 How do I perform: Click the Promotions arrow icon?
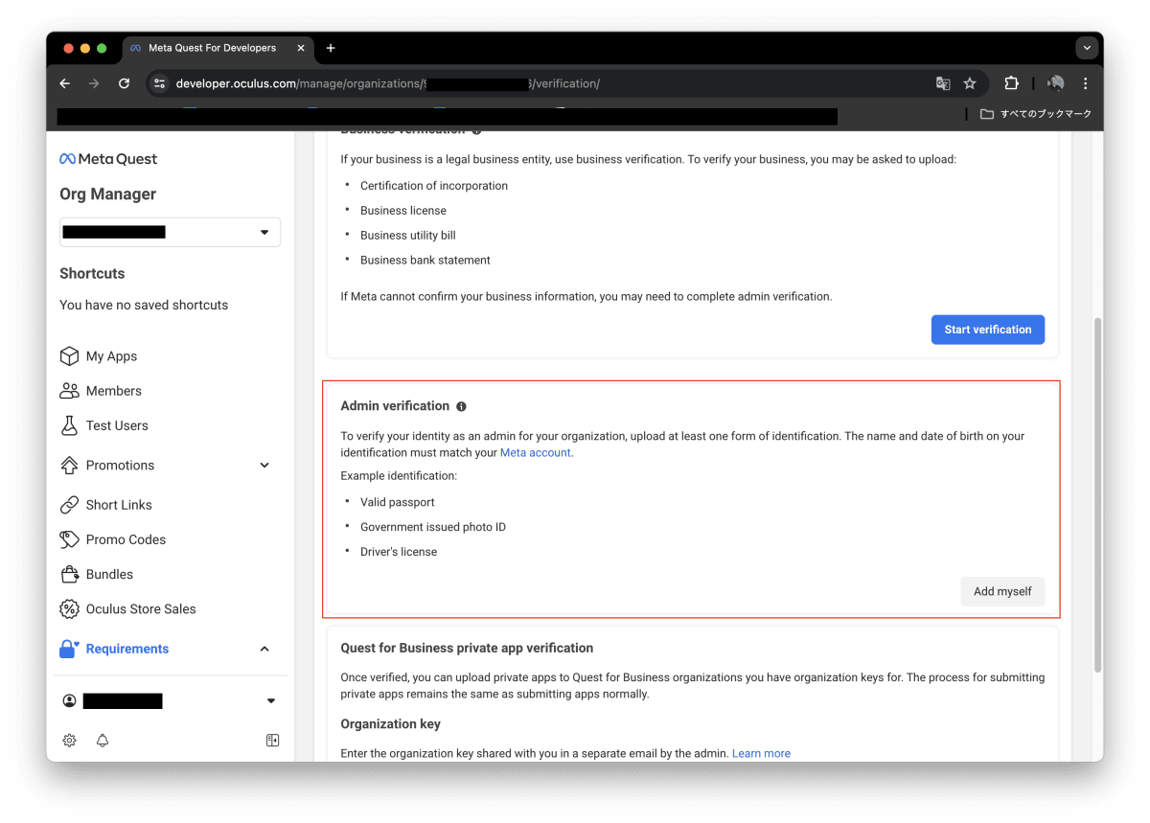click(69, 466)
